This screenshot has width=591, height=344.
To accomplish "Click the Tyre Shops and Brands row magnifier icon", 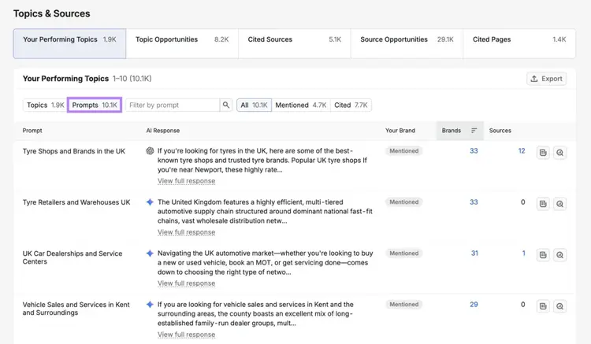I will point(559,153).
